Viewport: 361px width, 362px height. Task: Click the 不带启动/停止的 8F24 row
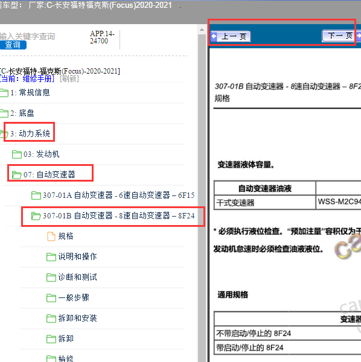287,333
